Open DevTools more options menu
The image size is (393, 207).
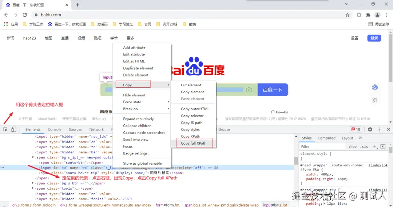(379, 129)
